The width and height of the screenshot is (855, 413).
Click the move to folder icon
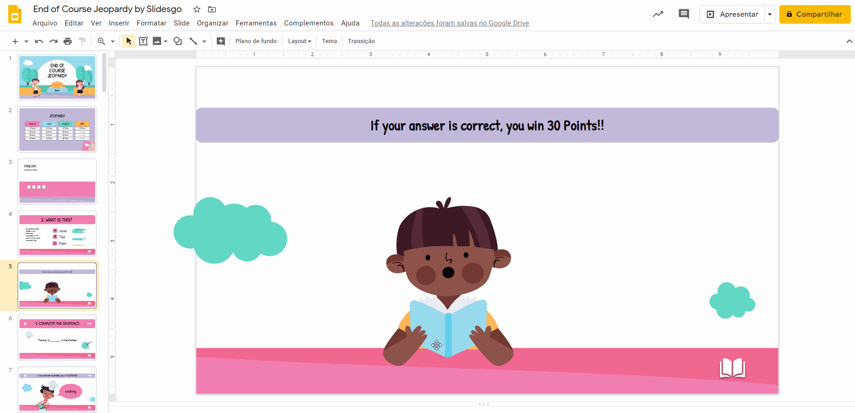[212, 9]
